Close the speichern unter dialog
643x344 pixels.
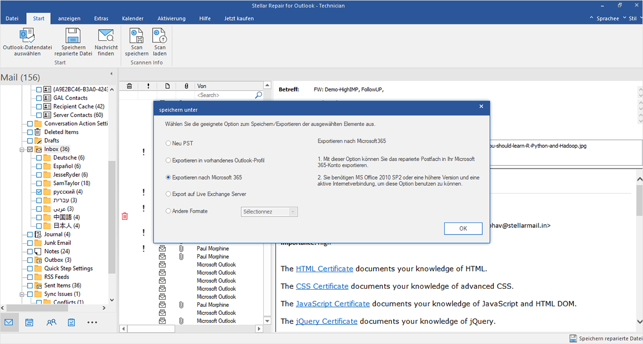tap(481, 106)
